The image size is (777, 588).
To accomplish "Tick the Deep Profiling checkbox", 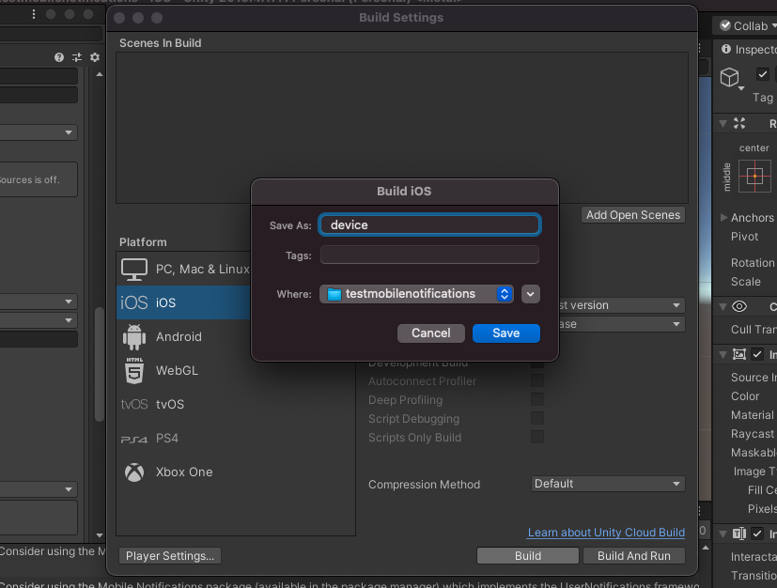I will (x=537, y=399).
